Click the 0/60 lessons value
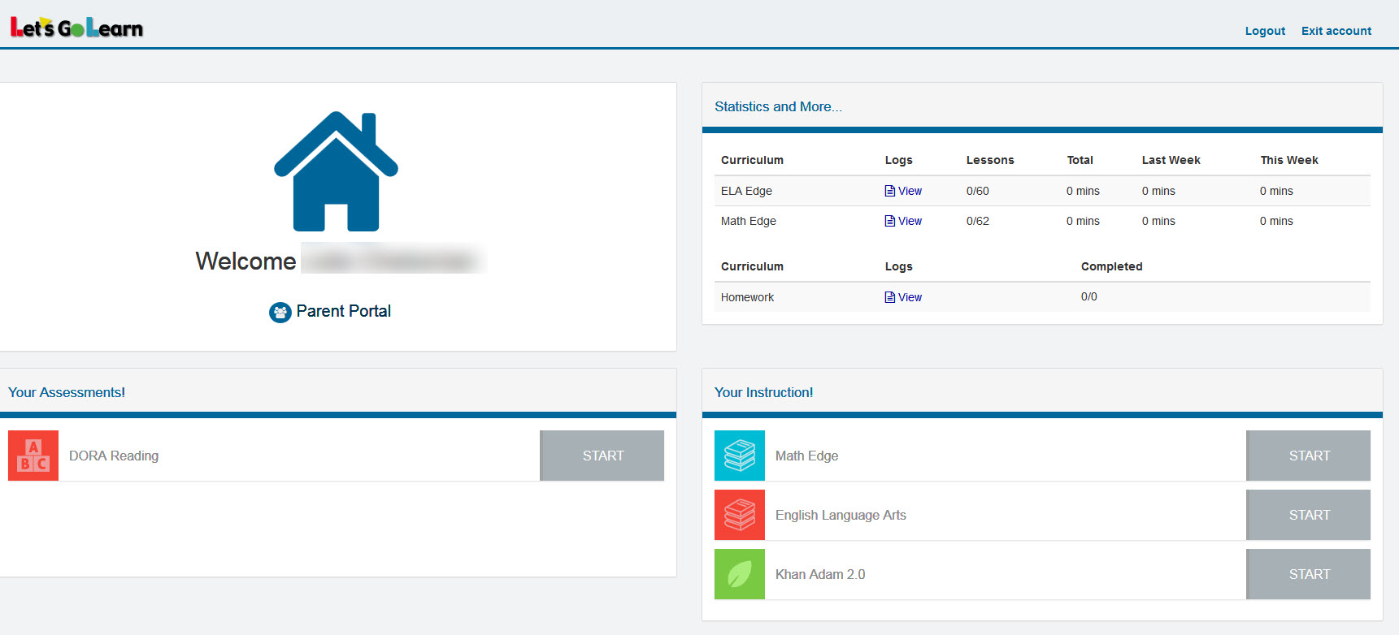This screenshot has width=1399, height=635. pos(978,191)
